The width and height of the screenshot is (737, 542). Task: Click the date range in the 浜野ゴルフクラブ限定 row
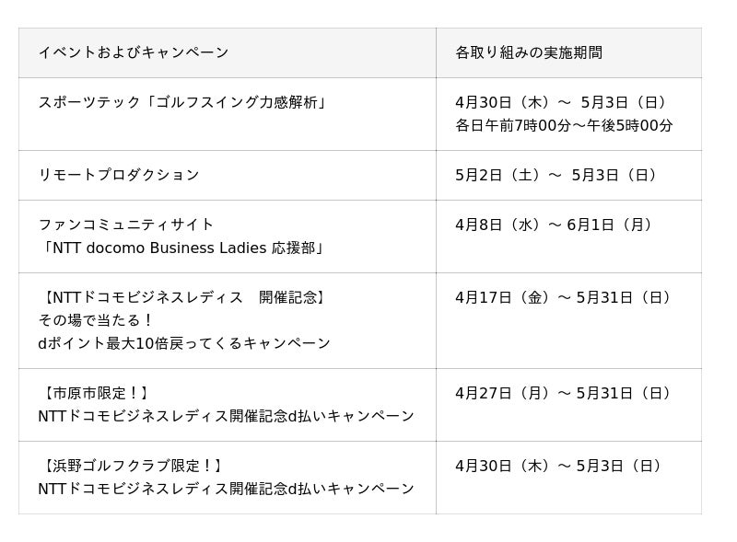point(560,466)
